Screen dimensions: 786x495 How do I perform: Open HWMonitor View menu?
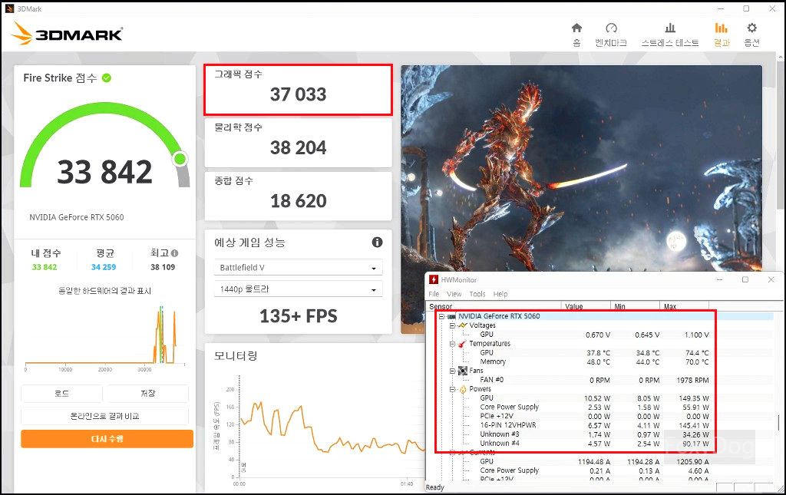tap(454, 294)
